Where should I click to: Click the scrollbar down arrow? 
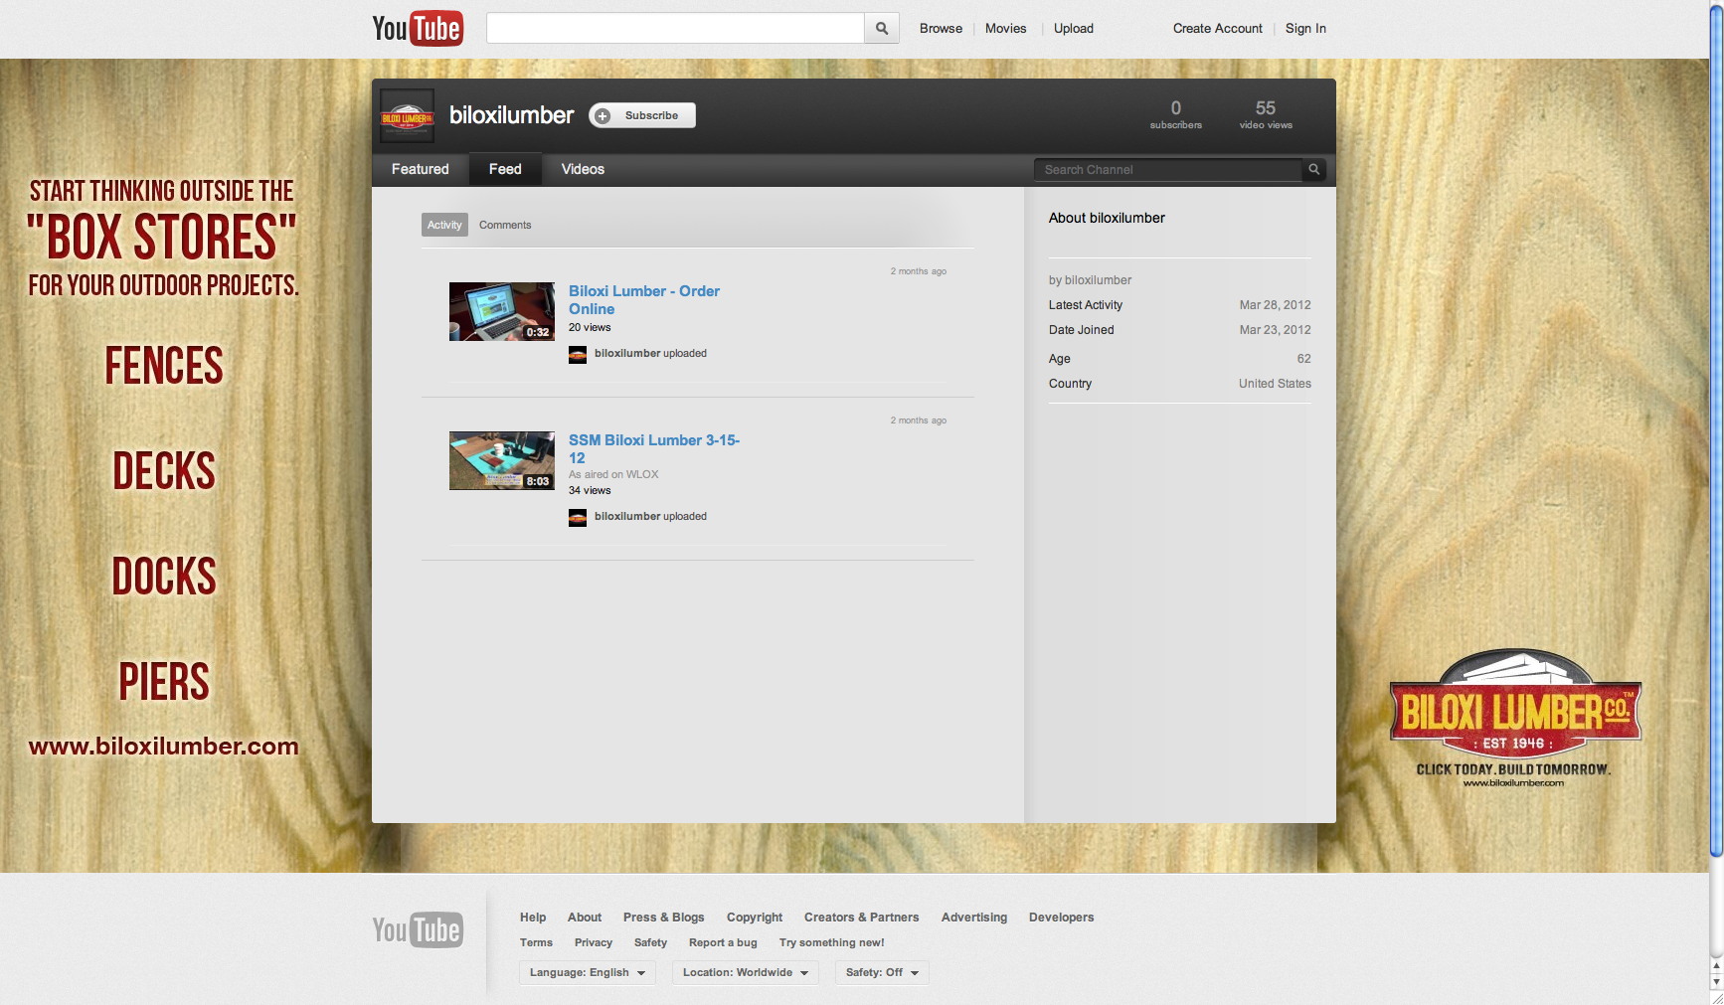pos(1716,982)
